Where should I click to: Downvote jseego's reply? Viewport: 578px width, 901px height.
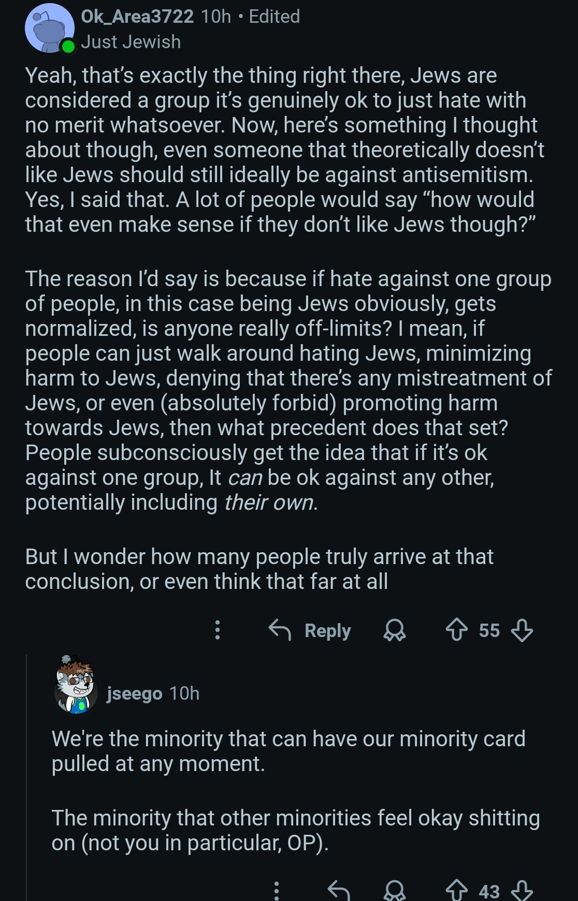[x=522, y=890]
